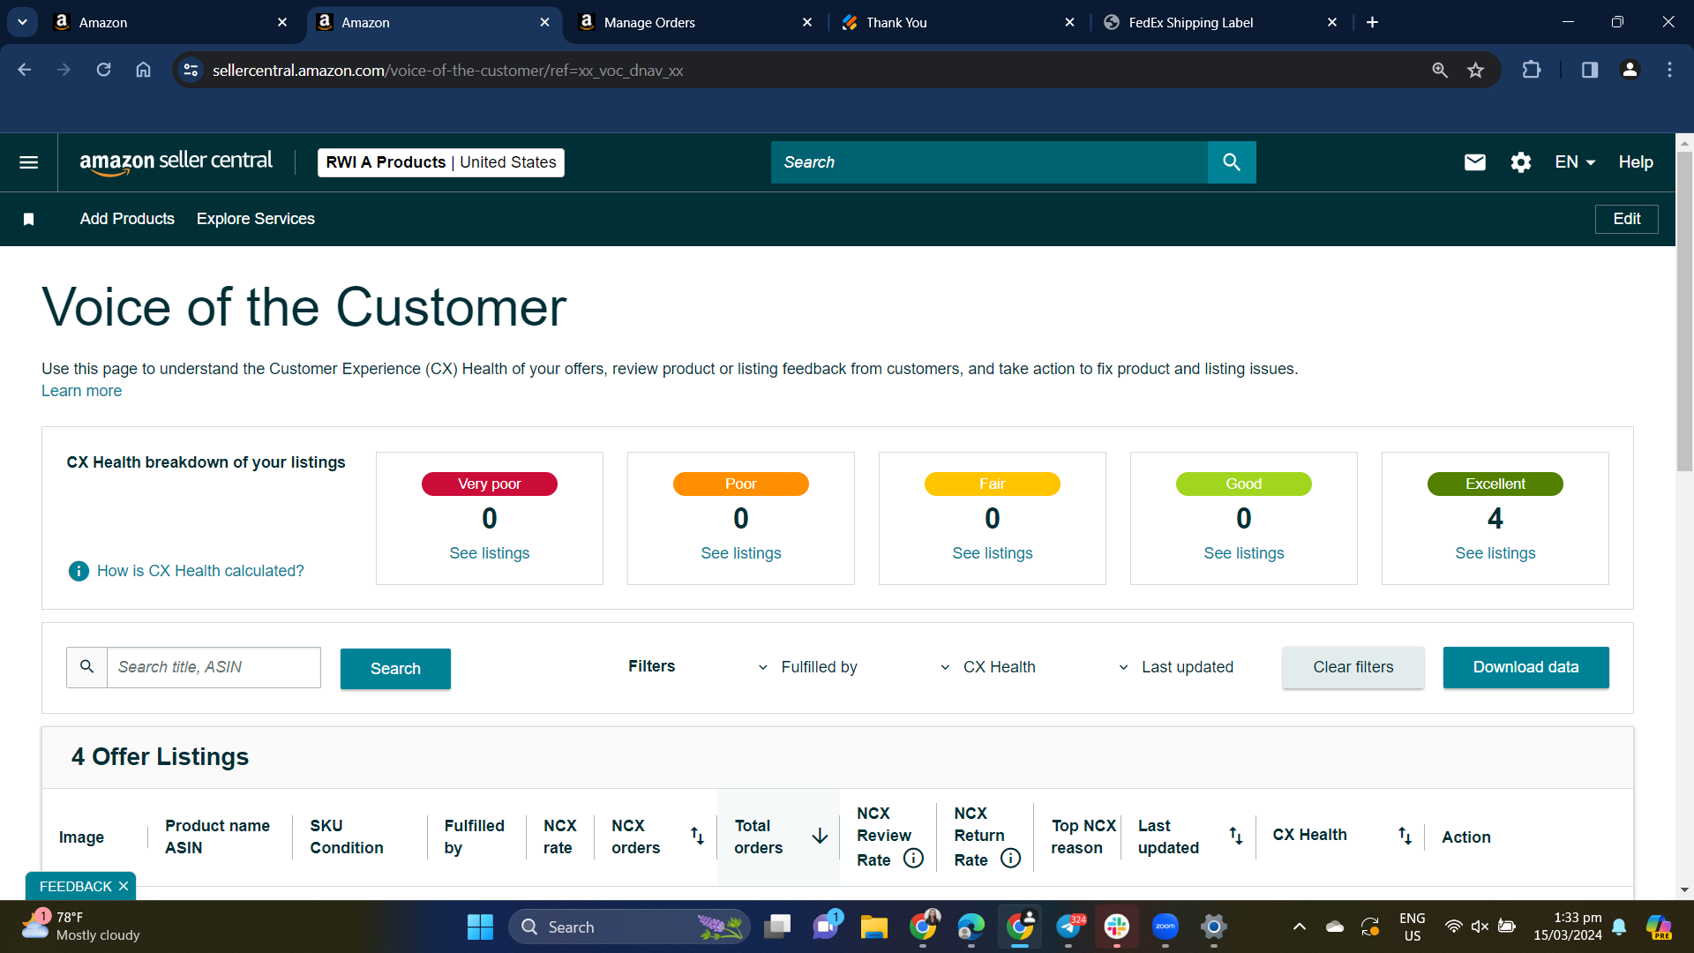Open Windows Start menu
This screenshot has height=953, width=1694.
point(480,927)
